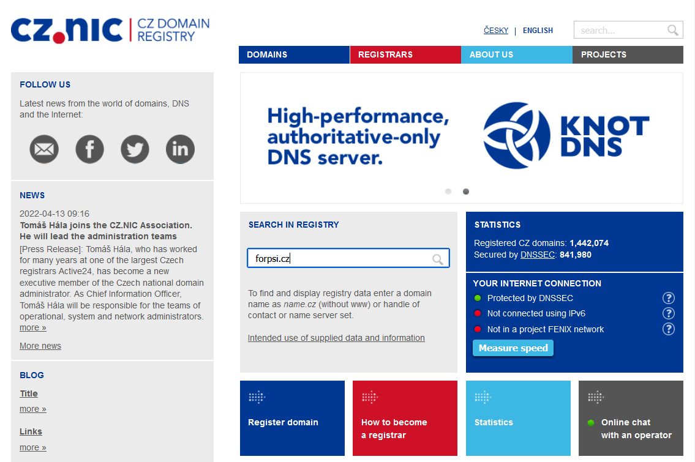Open the Domains menu
695x462 pixels.
294,54
